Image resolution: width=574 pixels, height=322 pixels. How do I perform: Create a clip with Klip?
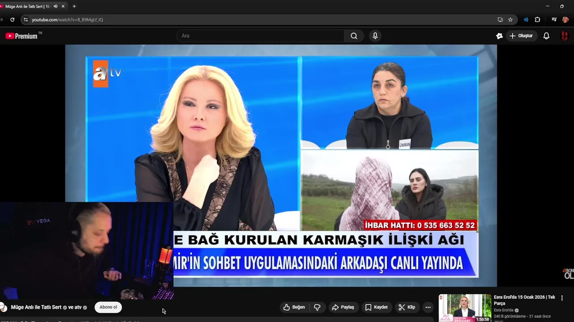coord(407,307)
